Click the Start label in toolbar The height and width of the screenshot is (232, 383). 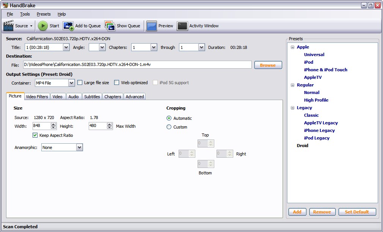tap(54, 26)
